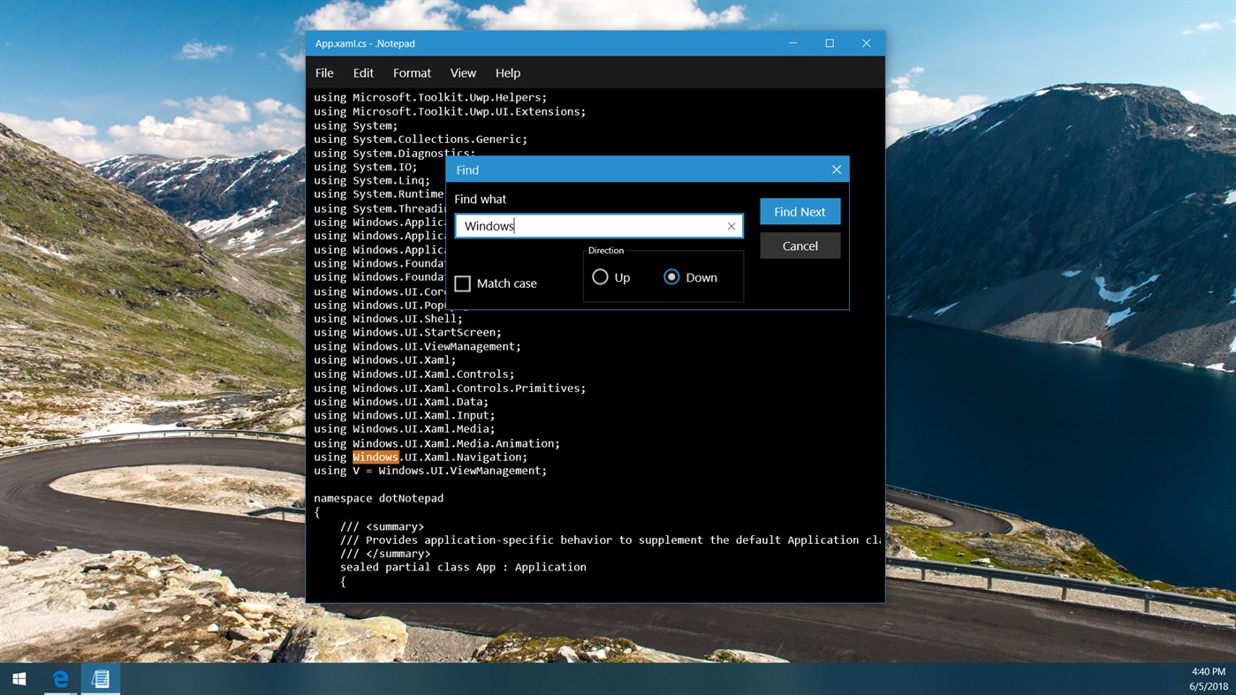Screen dimensions: 1236x695
Task: Open the View menu
Action: (x=462, y=72)
